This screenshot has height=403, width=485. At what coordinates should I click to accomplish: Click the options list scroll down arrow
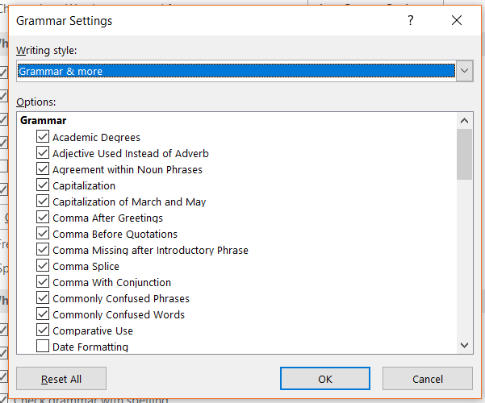[x=464, y=345]
